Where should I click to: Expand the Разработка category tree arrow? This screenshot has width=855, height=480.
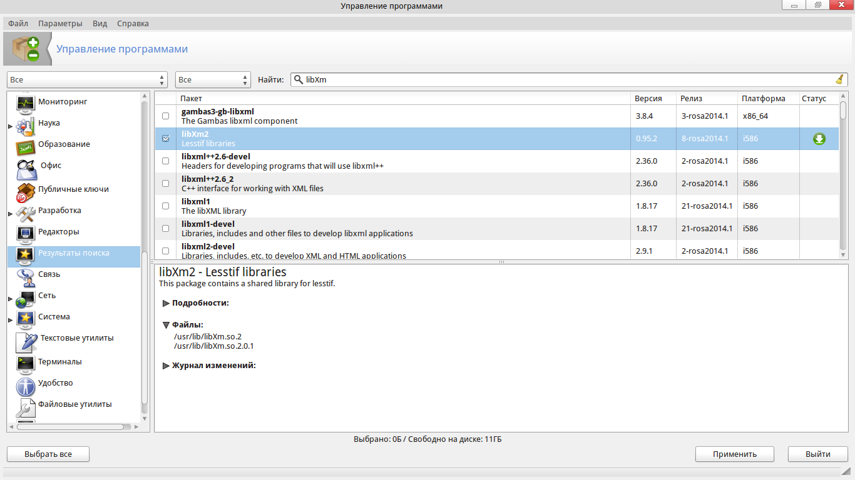click(x=10, y=214)
